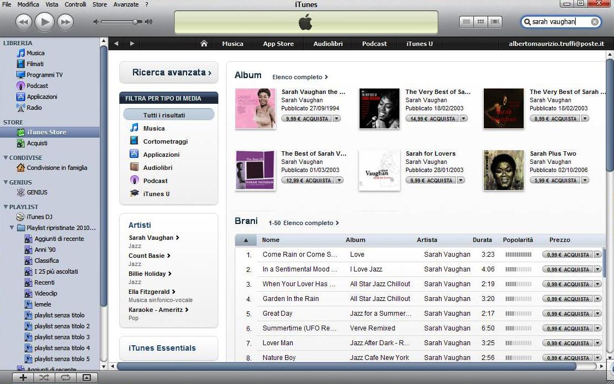Click the maximum volume speaker icon

pyautogui.click(x=148, y=22)
